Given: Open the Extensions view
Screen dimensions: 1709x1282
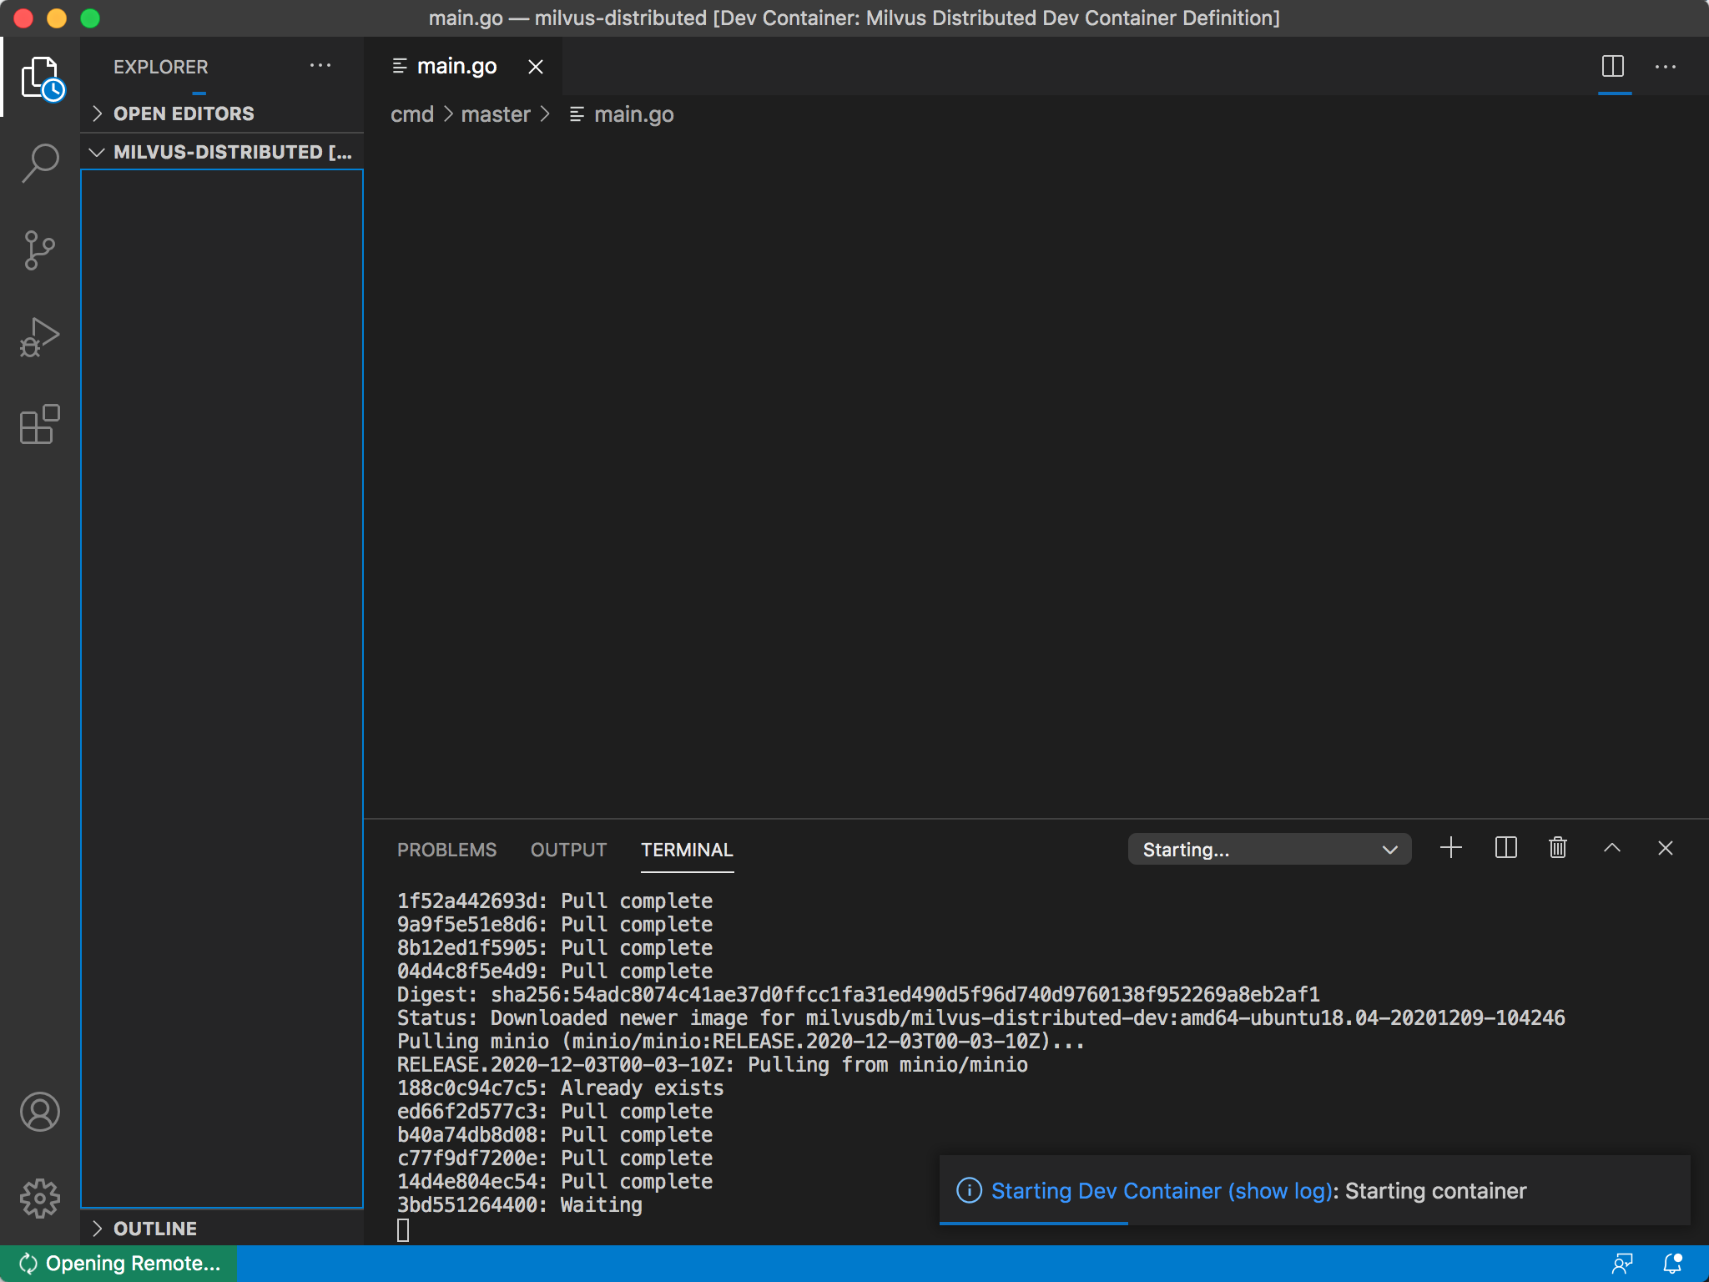Looking at the screenshot, I should (40, 425).
